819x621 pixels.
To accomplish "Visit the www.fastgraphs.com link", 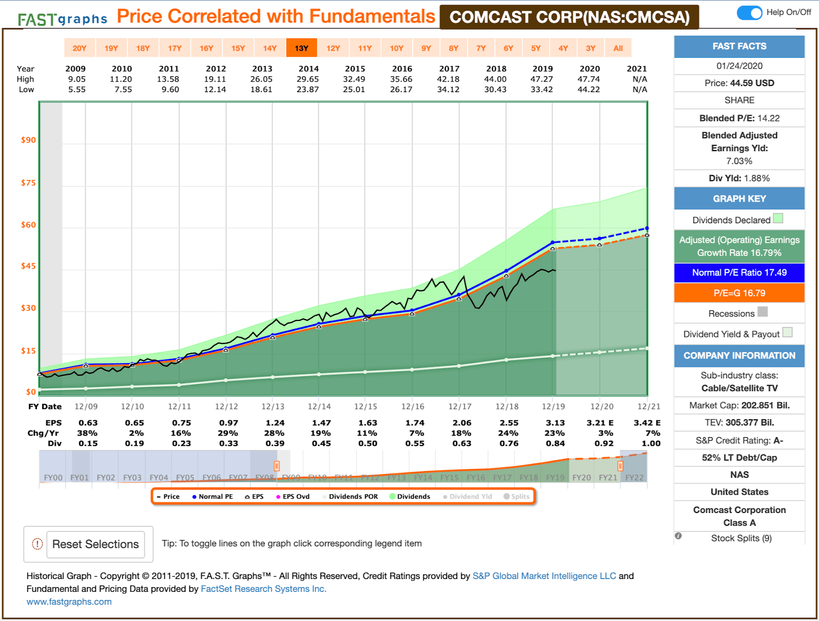I will (x=69, y=602).
